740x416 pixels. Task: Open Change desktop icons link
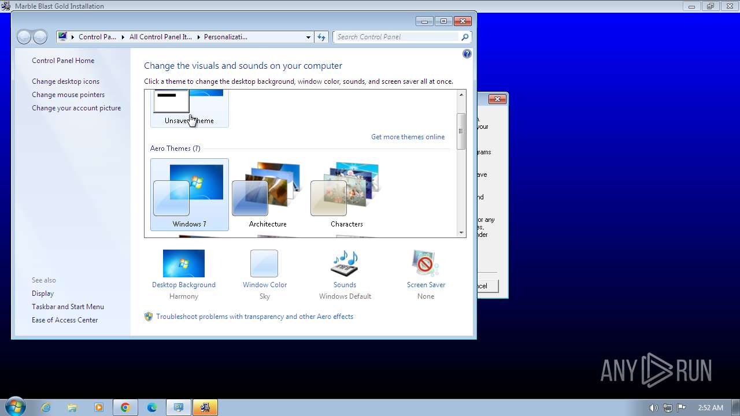tap(66, 81)
